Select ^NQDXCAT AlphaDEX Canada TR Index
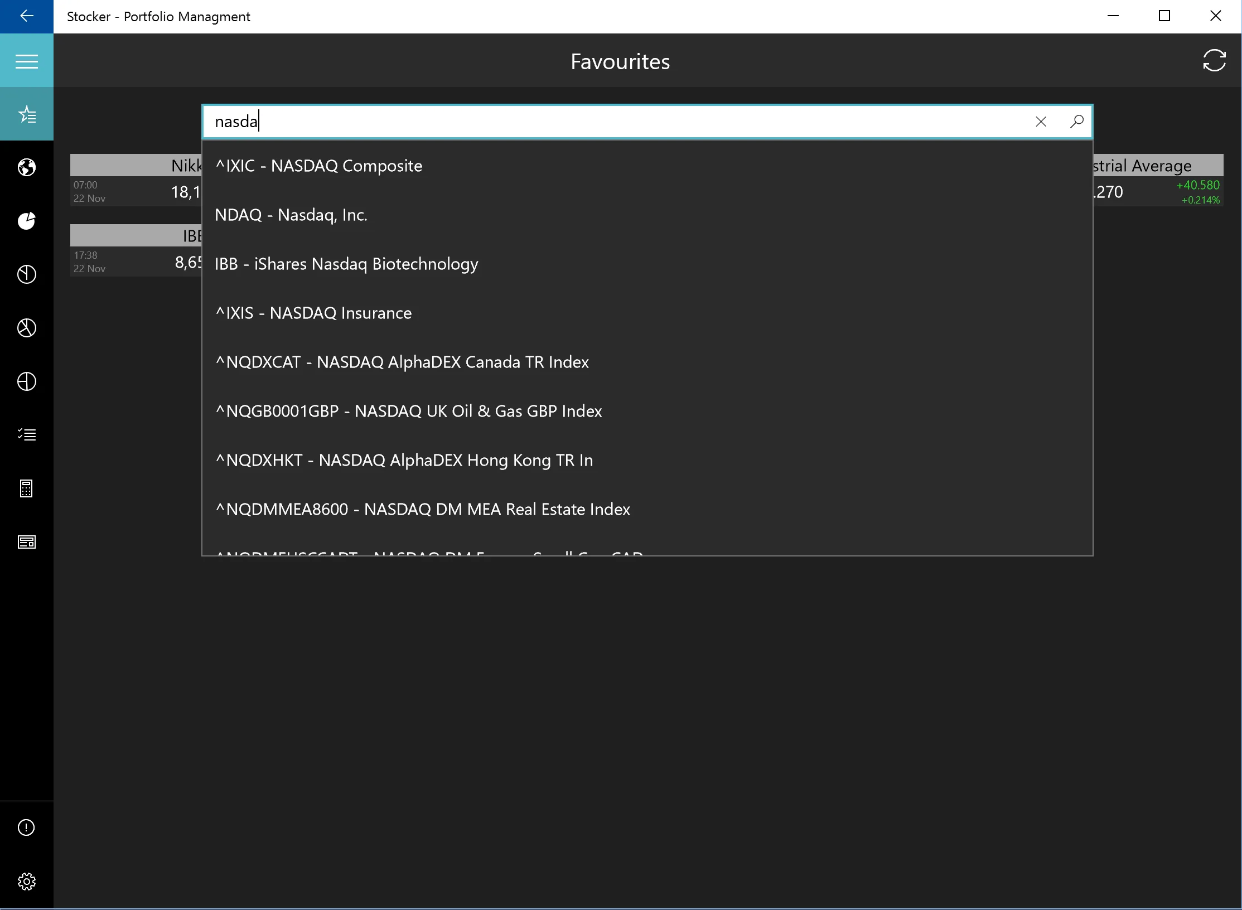 click(x=647, y=362)
